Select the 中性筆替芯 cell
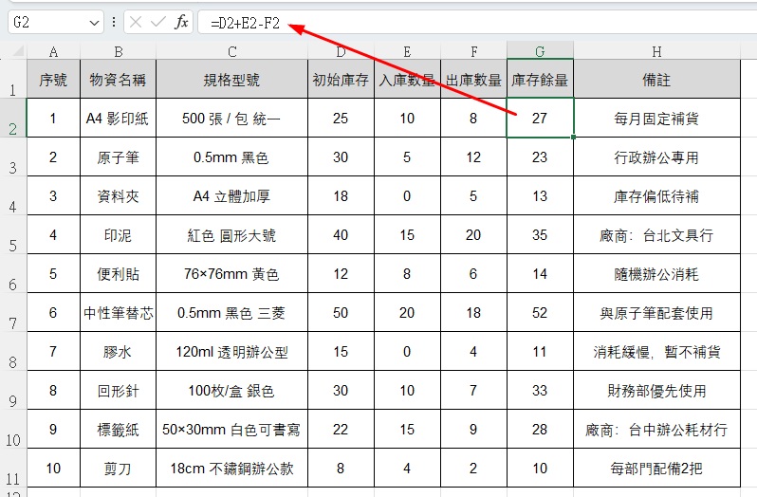Image resolution: width=757 pixels, height=497 pixels. (x=118, y=313)
